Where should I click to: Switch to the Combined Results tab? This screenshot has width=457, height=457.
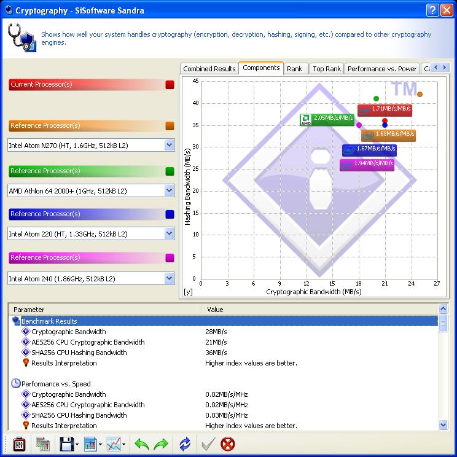(209, 69)
